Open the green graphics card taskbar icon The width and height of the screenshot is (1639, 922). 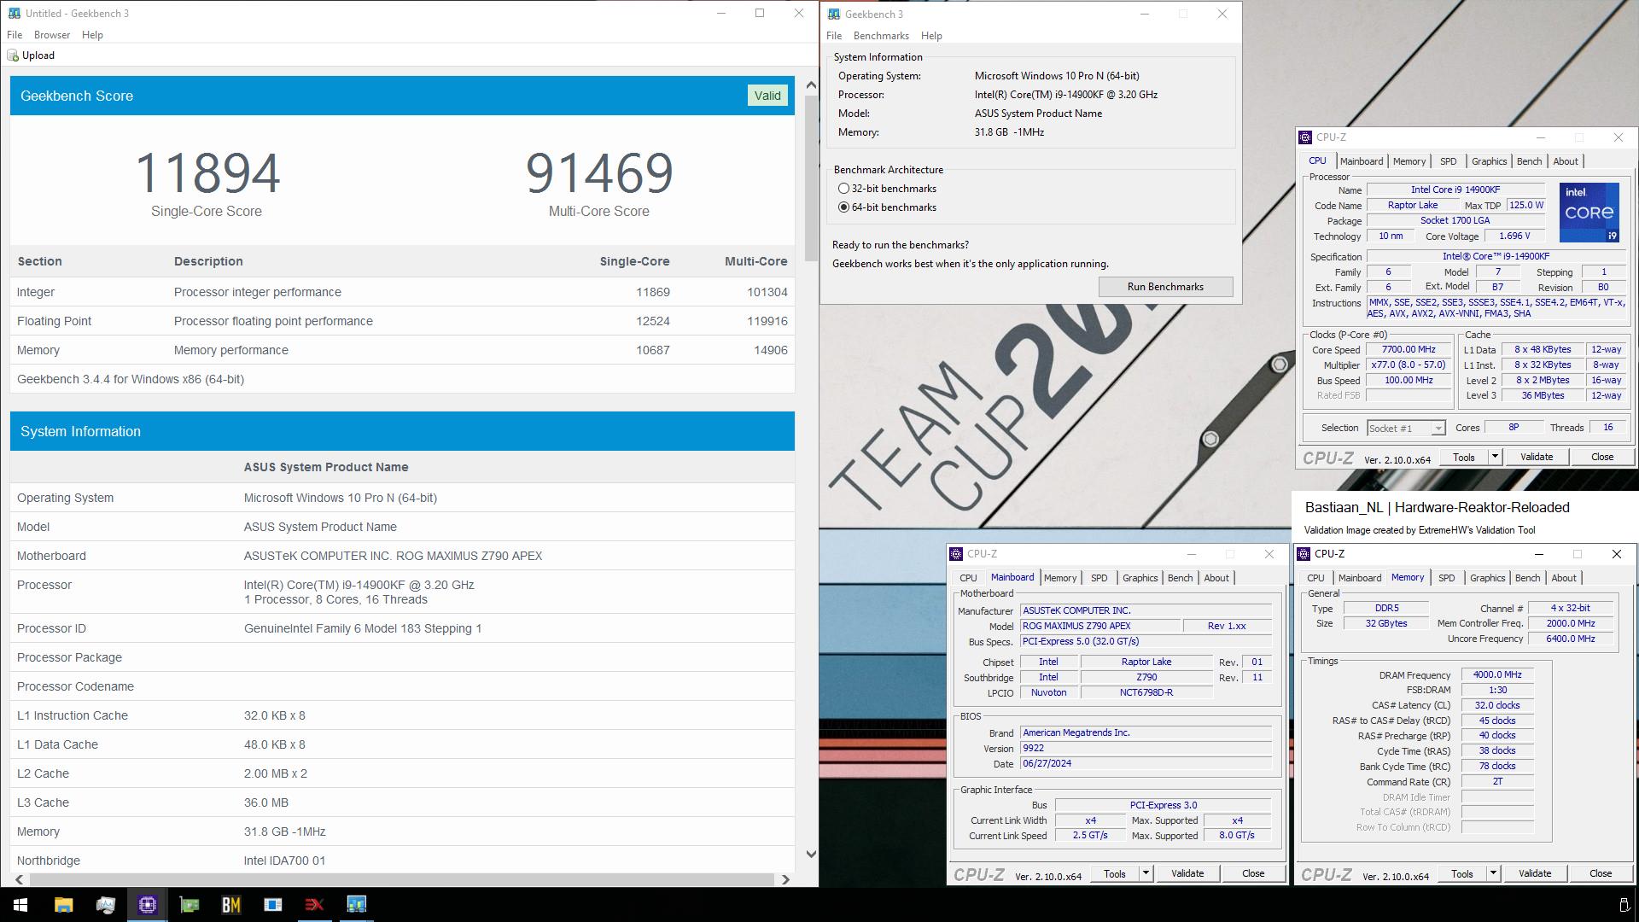(189, 904)
